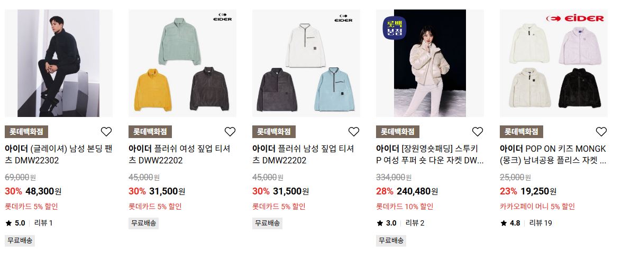Viewport: 622px width, 254px height.
Task: Open 아이더 글레이셔 남성 본딩 팬츠 title
Action: (x=59, y=155)
